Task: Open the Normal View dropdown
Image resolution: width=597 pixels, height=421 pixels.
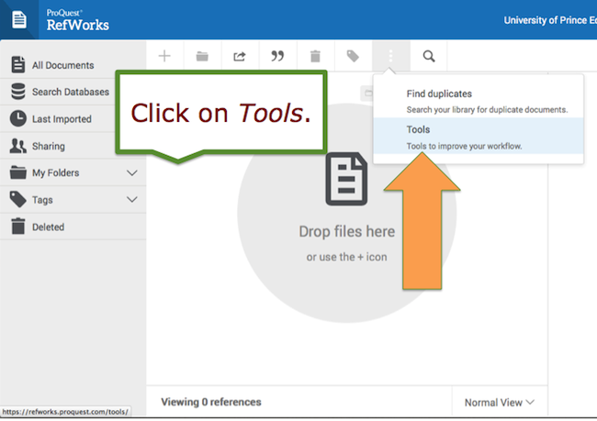Action: click(499, 402)
